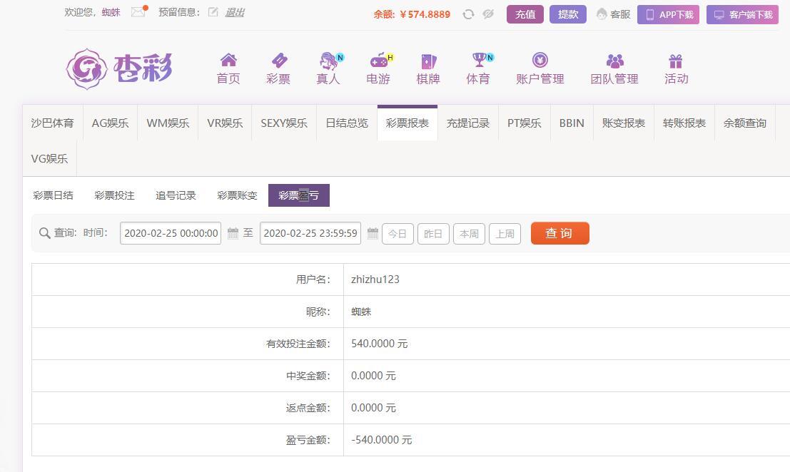Open 棋牌 card games icon

428,61
